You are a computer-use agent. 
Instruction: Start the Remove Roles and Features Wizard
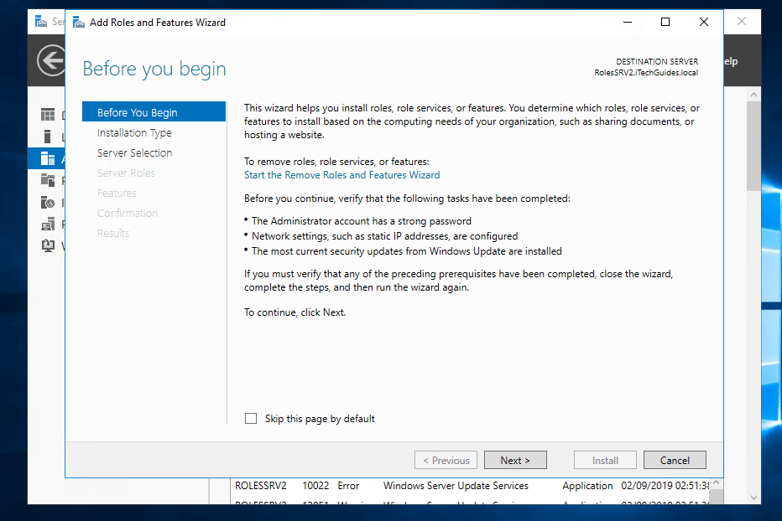click(341, 175)
